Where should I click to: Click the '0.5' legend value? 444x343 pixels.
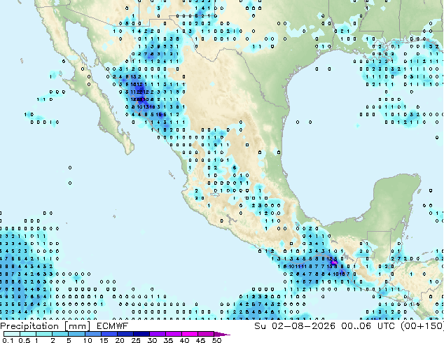(x=25, y=340)
